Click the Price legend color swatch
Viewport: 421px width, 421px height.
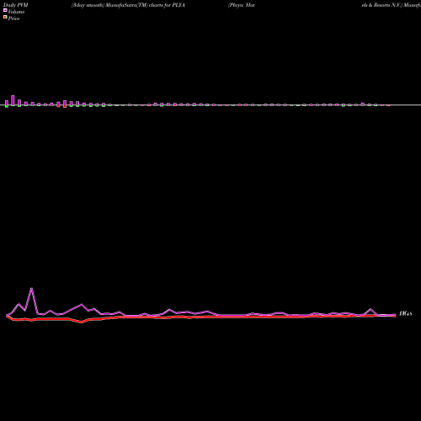click(5, 17)
